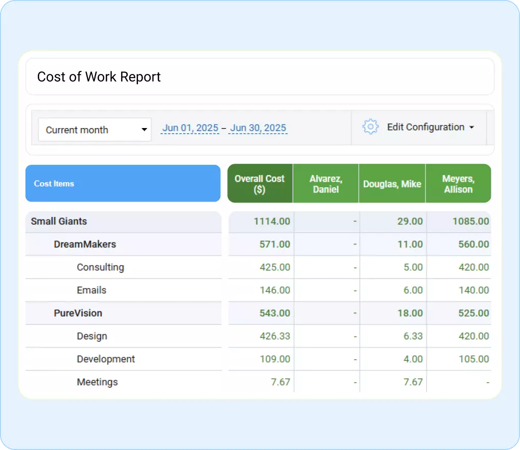Sort by the Overall Cost ($) column

click(x=259, y=183)
